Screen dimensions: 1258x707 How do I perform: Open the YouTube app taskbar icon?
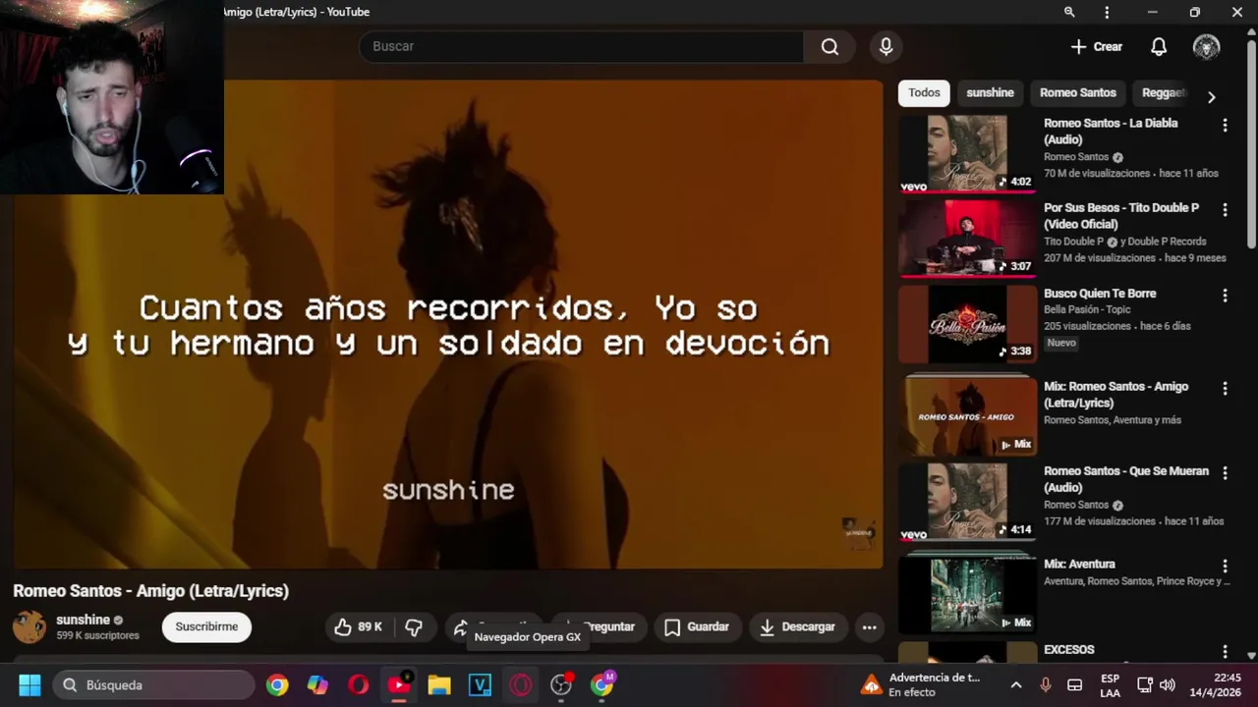399,684
